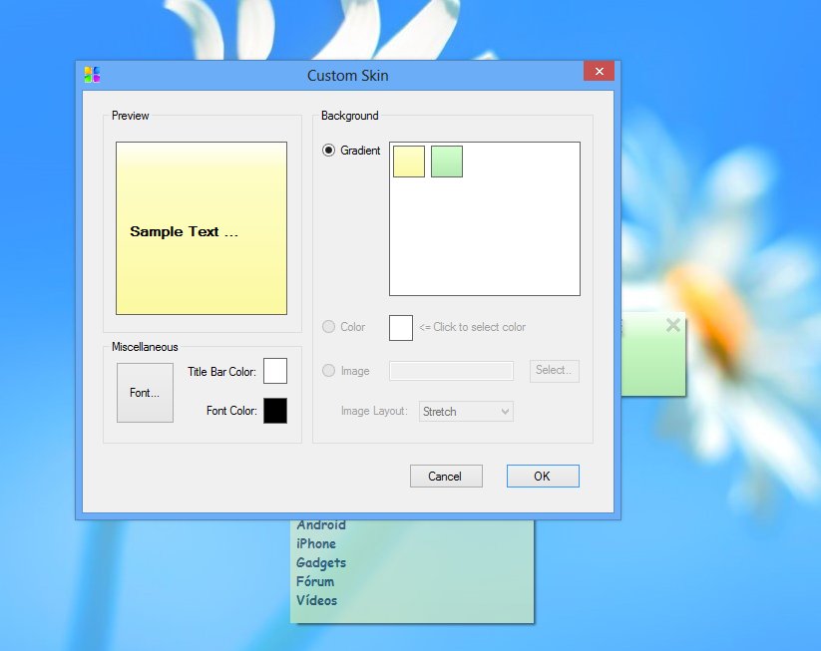Pick the yellow gradient swatch
Viewport: 821px width, 651px height.
coord(409,162)
